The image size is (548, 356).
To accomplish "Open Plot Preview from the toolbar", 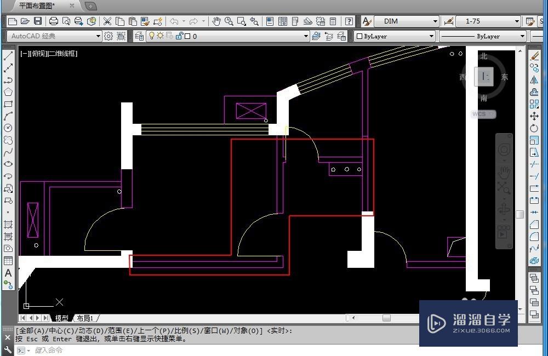I will coord(66,22).
